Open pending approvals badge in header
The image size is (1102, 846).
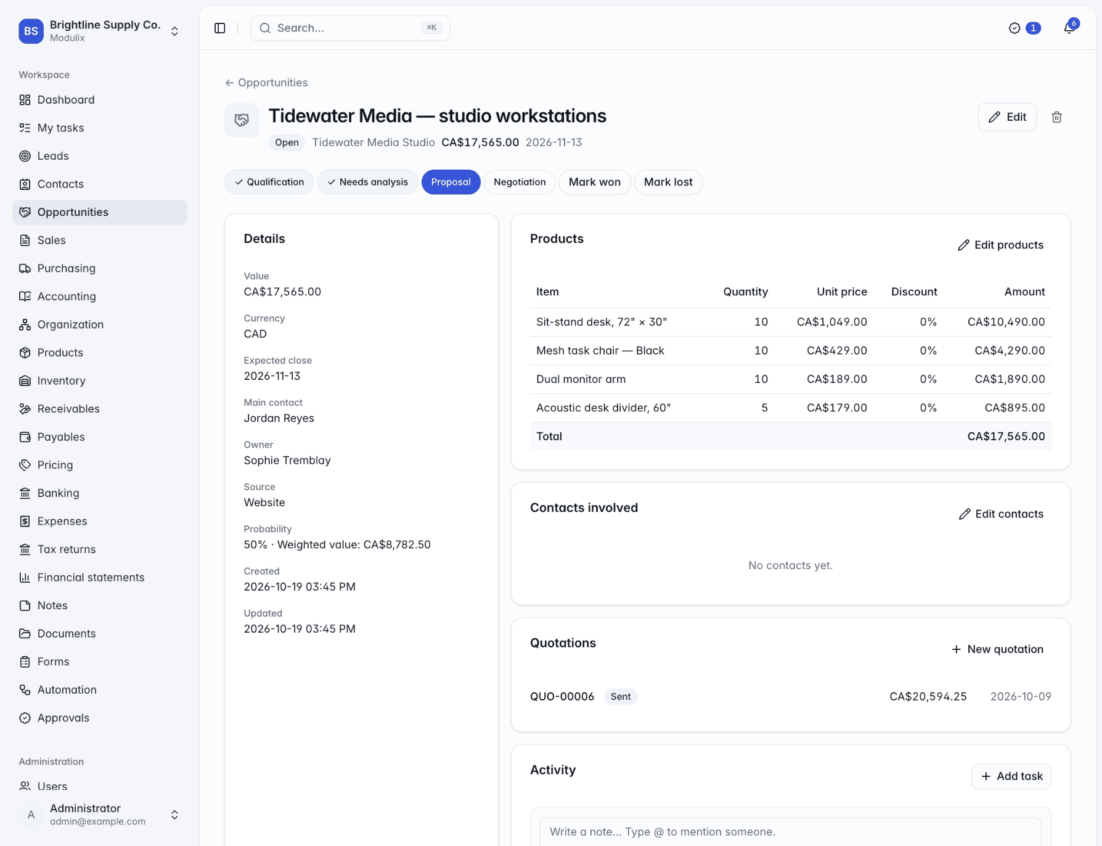[1024, 28]
